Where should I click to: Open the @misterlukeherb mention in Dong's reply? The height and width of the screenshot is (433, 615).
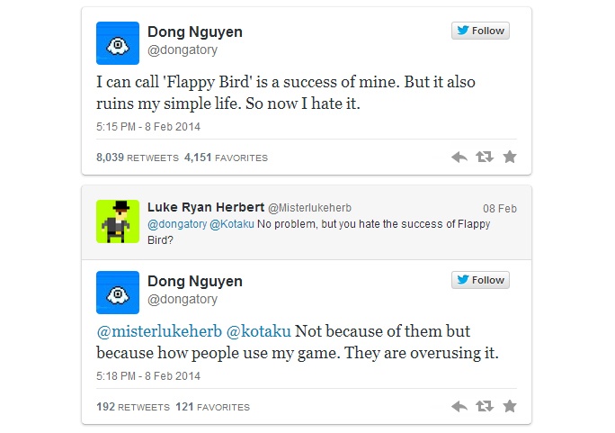(159, 331)
